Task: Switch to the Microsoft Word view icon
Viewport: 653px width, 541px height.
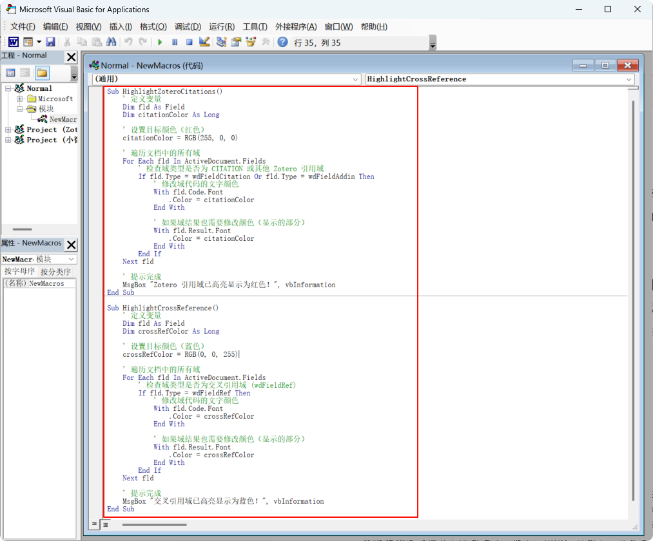Action: (x=14, y=42)
